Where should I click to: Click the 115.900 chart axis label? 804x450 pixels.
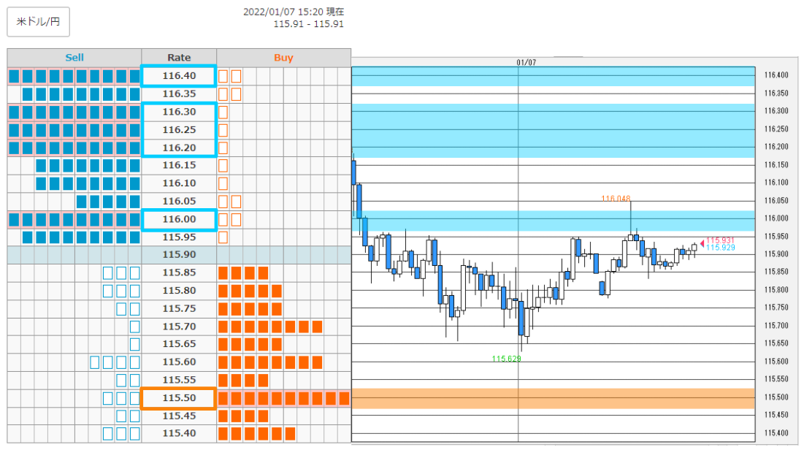click(x=776, y=254)
